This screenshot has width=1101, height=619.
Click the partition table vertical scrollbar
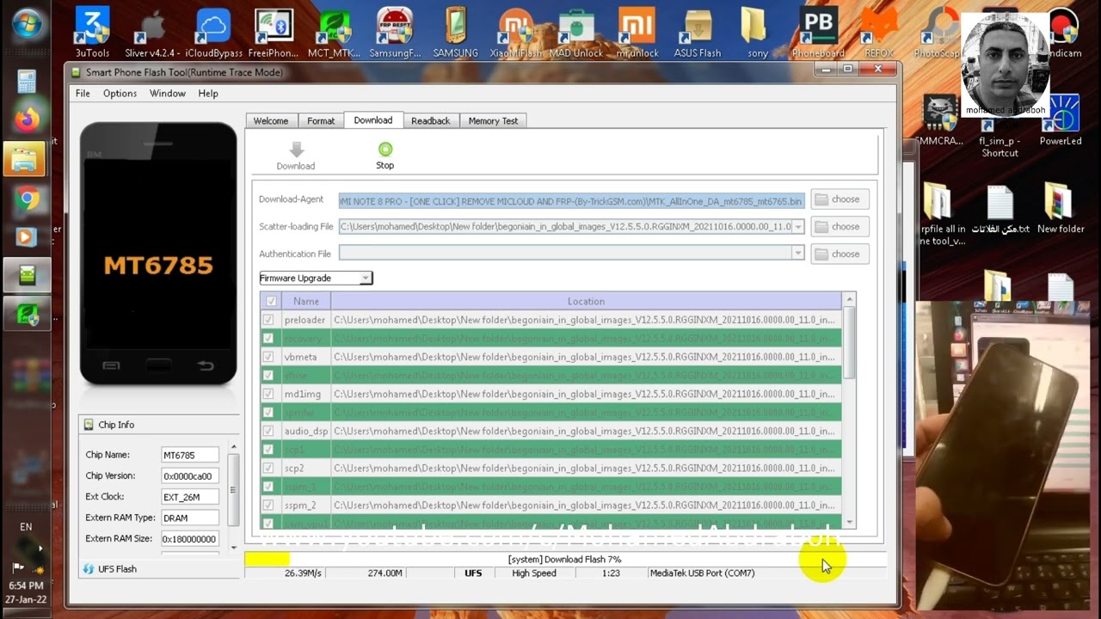[850, 410]
